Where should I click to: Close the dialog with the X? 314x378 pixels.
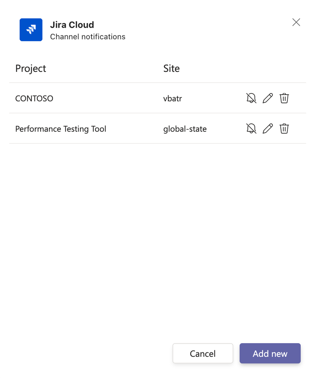pos(296,22)
